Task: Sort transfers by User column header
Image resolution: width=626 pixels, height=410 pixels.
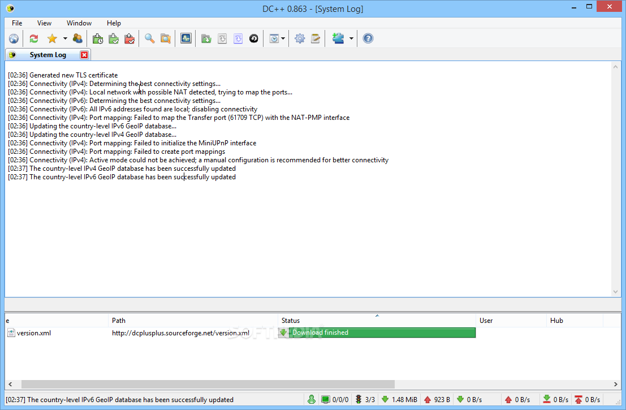Action: (x=511, y=321)
